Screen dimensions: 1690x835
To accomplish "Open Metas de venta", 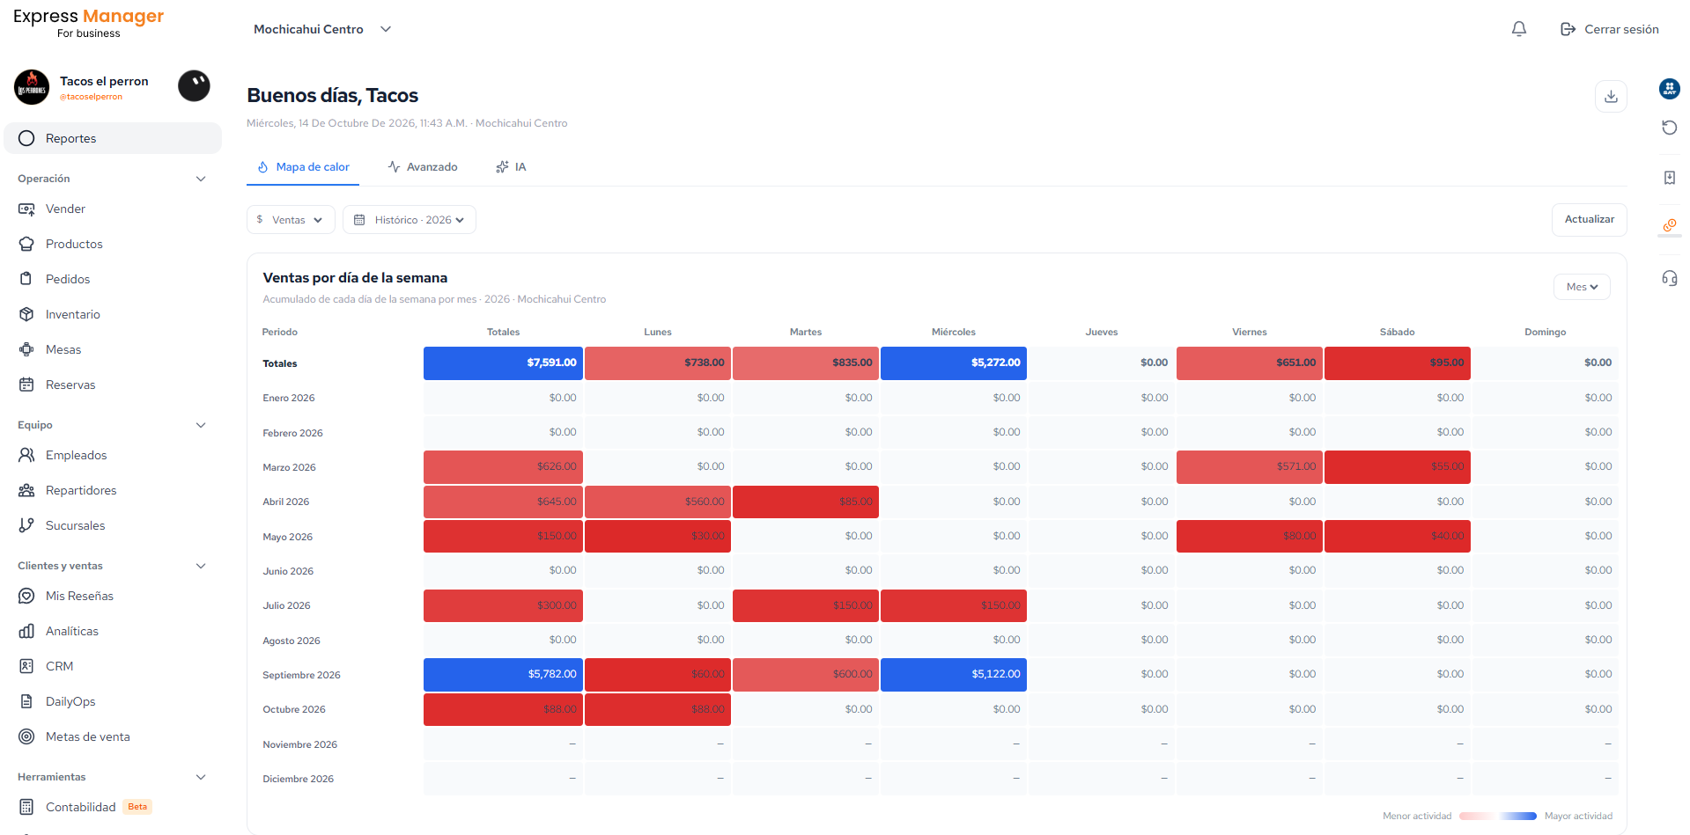I will (113, 736).
